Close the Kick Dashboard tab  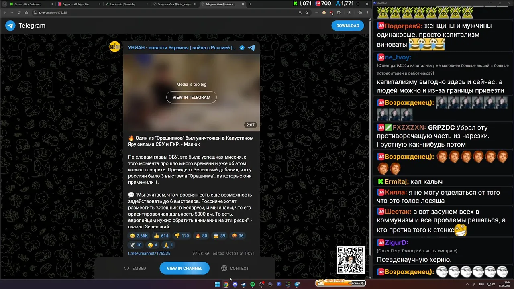pos(52,4)
